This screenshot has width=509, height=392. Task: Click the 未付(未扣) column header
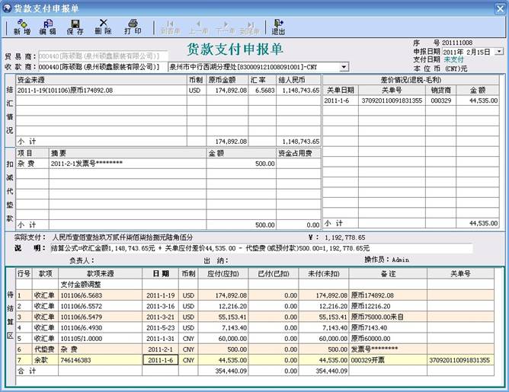coord(324,274)
